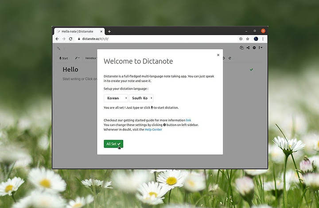
Task: Select the Hello note | Dictanote tab
Action: click(x=79, y=31)
